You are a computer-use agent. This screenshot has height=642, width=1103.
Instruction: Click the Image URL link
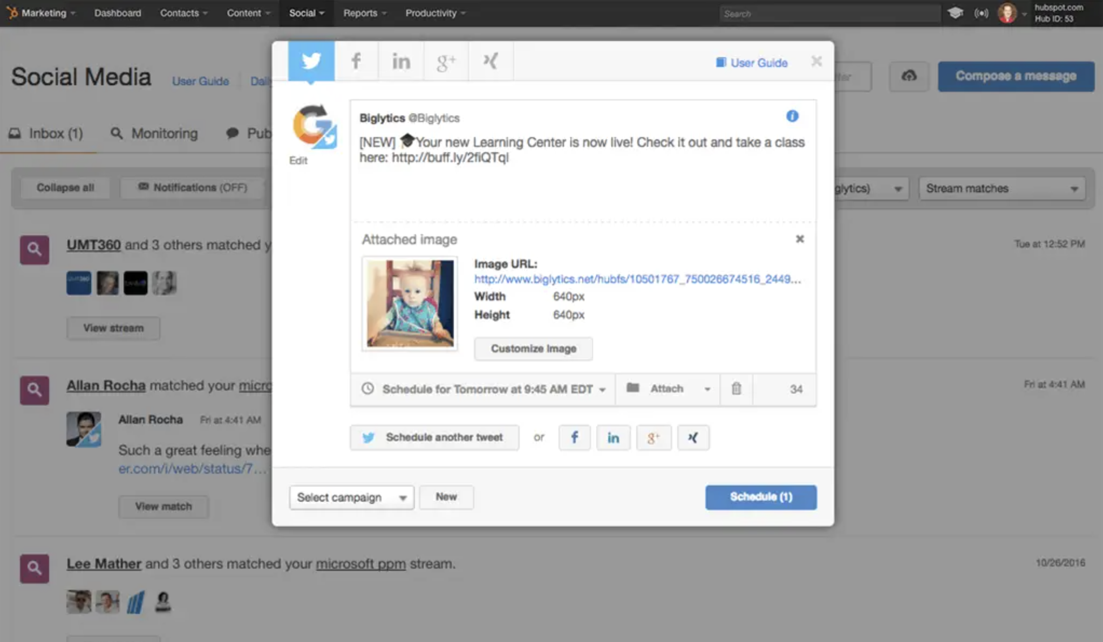pyautogui.click(x=637, y=279)
